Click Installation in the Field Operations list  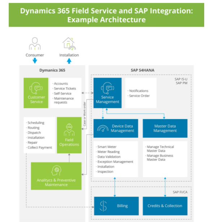coord(35,138)
